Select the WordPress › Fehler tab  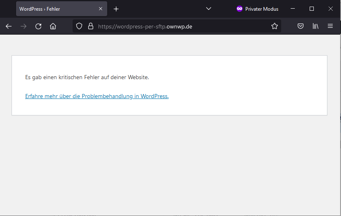tap(61, 9)
